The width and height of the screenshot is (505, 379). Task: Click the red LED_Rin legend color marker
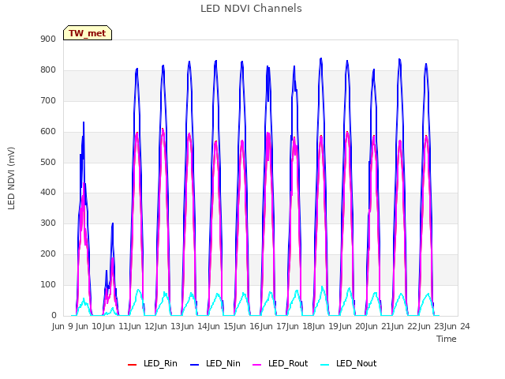click(132, 365)
